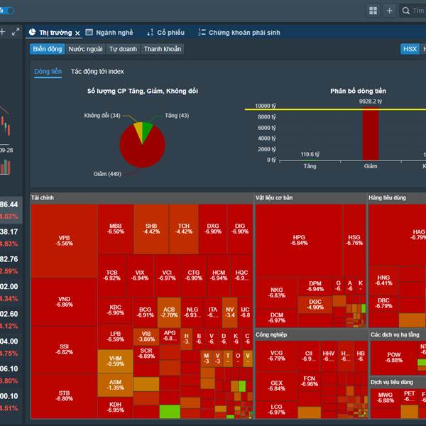Select the Nước ngoài filter
The width and height of the screenshot is (426, 426).
click(x=85, y=49)
